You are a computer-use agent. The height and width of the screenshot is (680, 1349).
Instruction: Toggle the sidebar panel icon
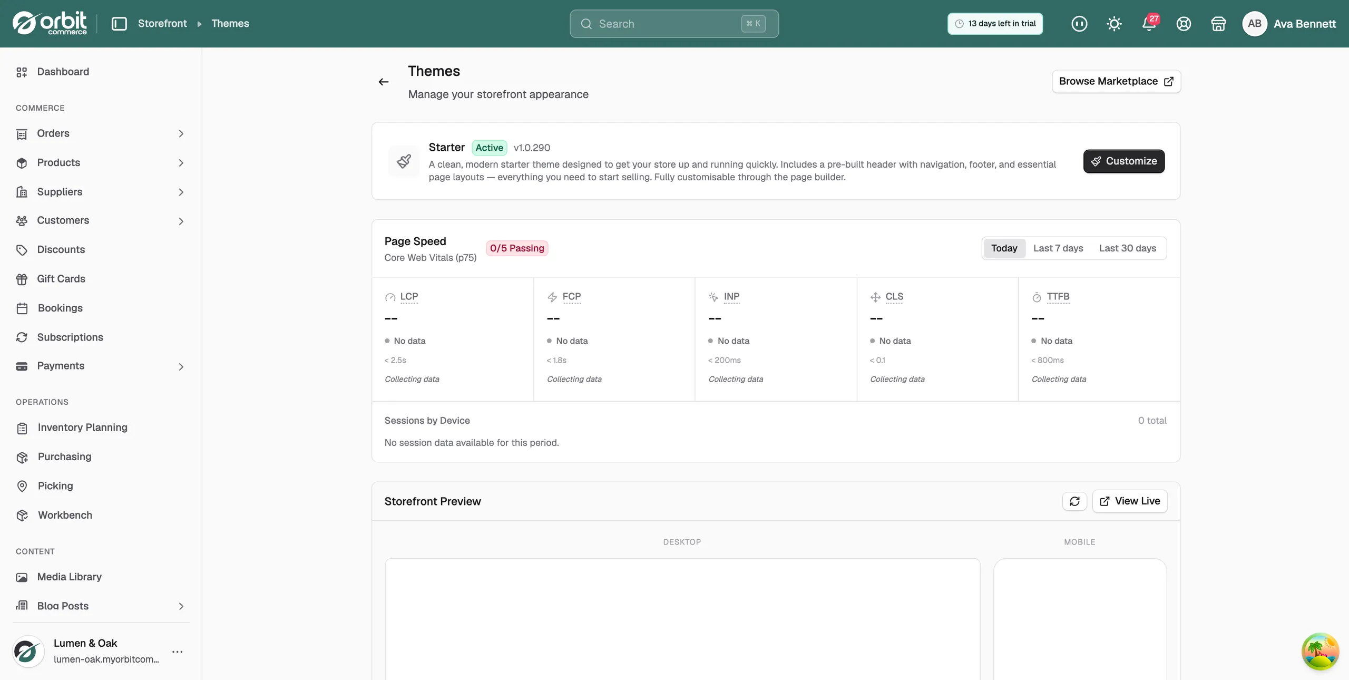pos(119,24)
